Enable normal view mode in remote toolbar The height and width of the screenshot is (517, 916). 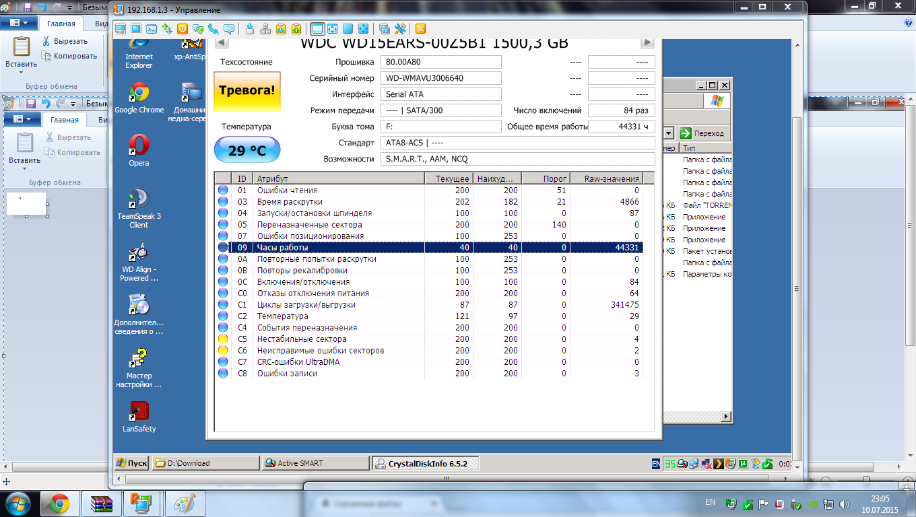pos(317,29)
